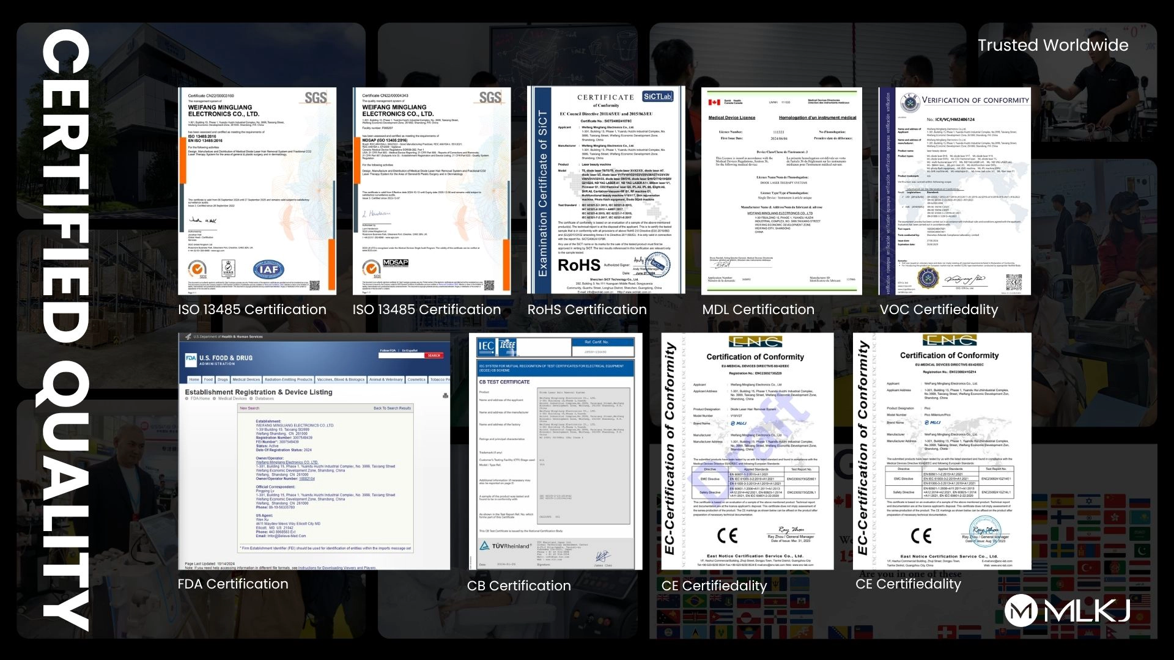Click the IAF accreditation badge
Image resolution: width=1174 pixels, height=660 pixels.
[268, 269]
